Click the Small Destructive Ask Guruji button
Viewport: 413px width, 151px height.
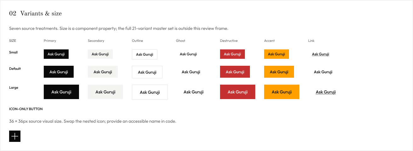(x=232, y=54)
